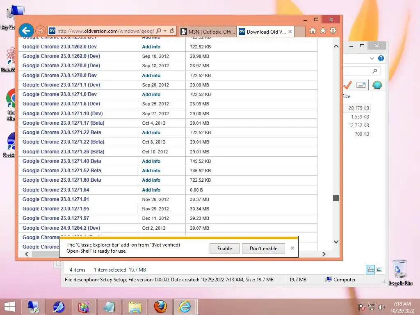Expand the ribbon chevron in Explorer window
The image size is (420, 315).
(372, 58)
